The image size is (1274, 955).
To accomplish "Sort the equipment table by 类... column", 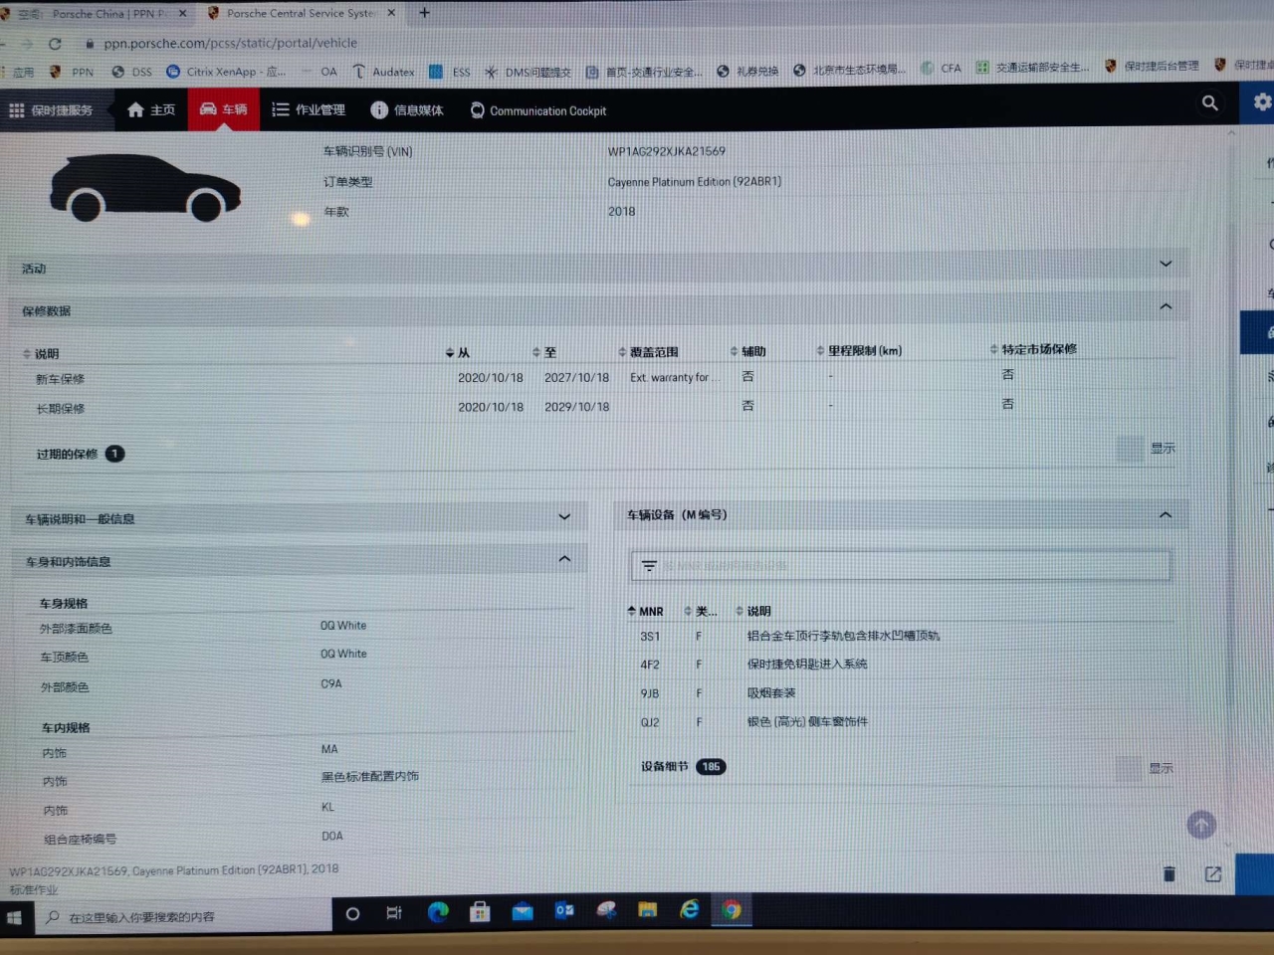I will 701,611.
